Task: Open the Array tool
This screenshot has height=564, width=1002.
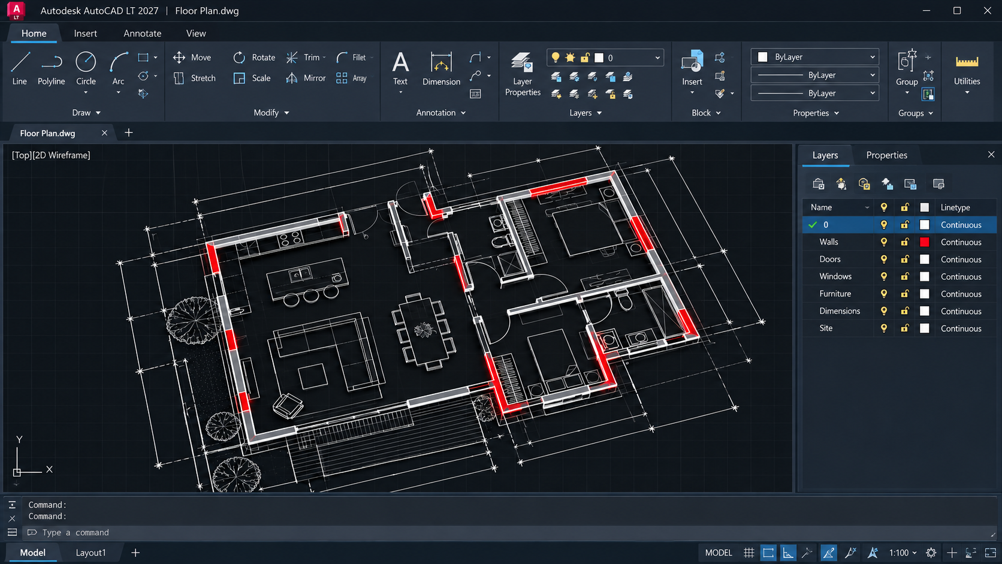Action: 351,78
